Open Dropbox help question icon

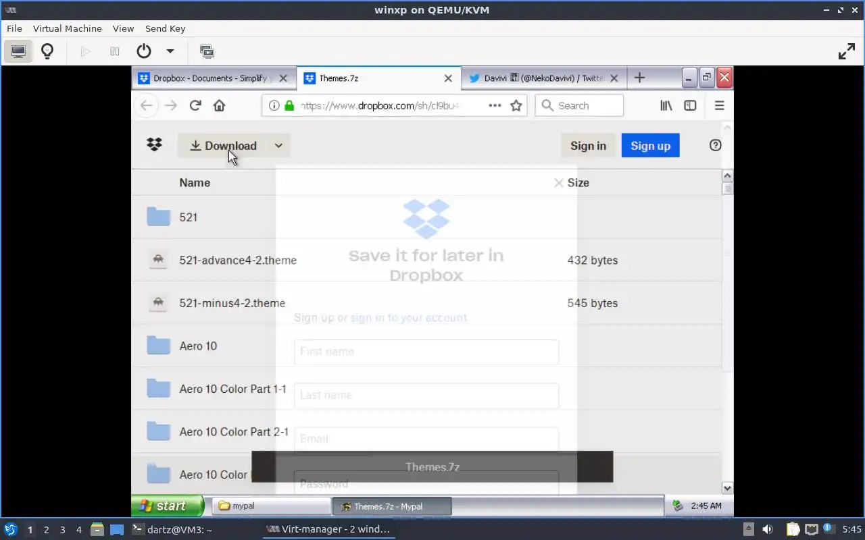coord(715,145)
